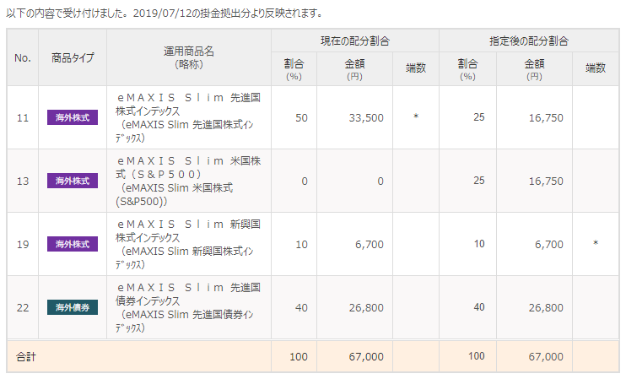The height and width of the screenshot is (379, 626).
Task: Click the 端数 asterisk in row 11
Action: click(416, 116)
